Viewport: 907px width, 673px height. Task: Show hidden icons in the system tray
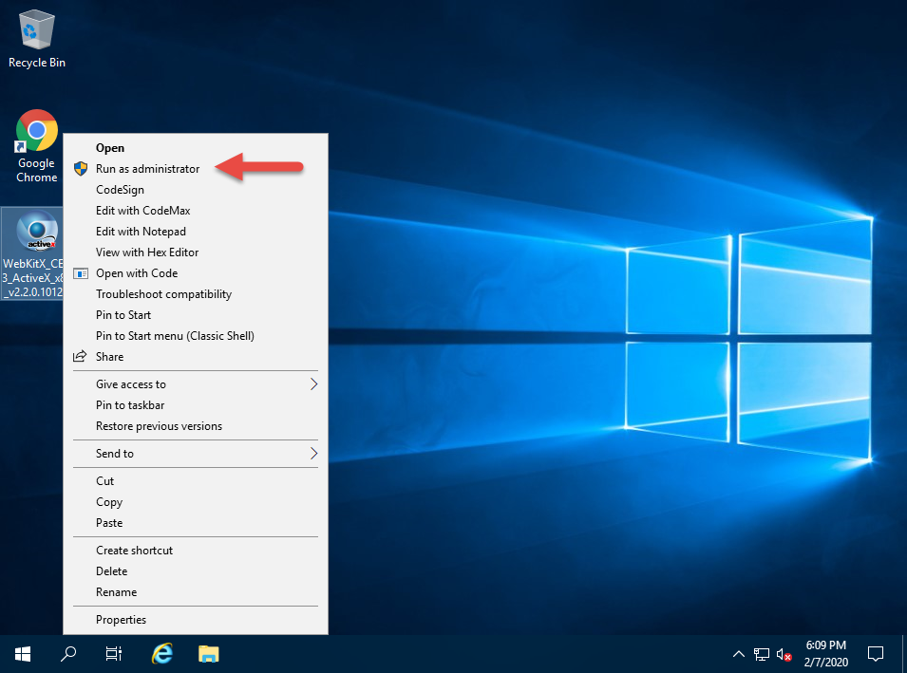click(x=738, y=654)
